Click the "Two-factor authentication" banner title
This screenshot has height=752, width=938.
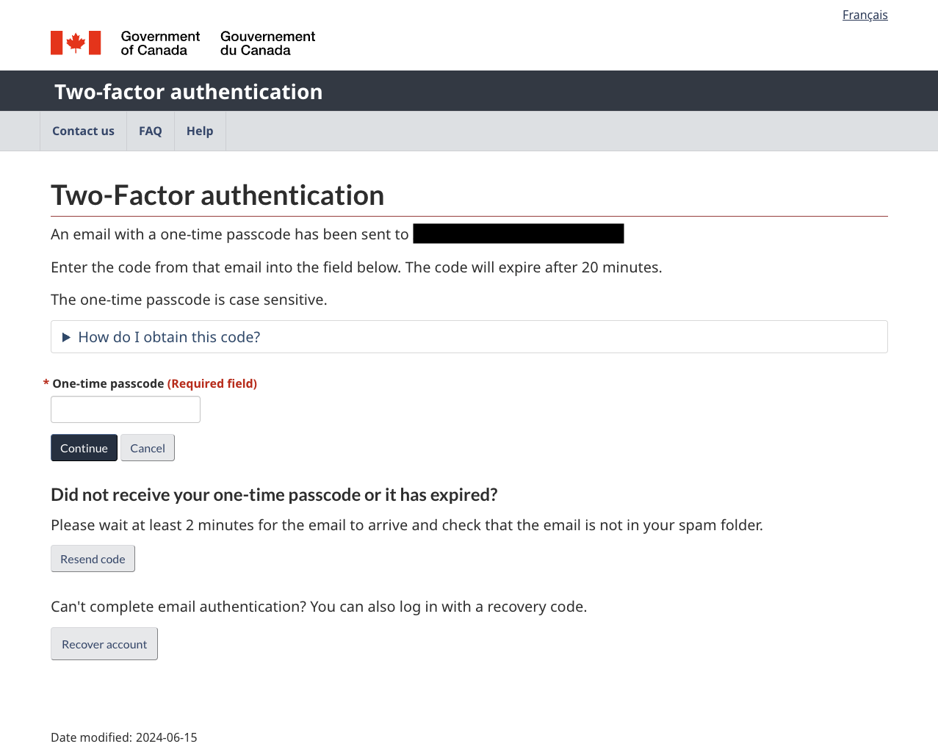click(188, 92)
